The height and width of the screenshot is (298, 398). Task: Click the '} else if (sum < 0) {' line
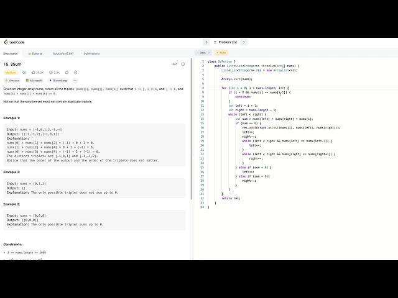(253, 168)
